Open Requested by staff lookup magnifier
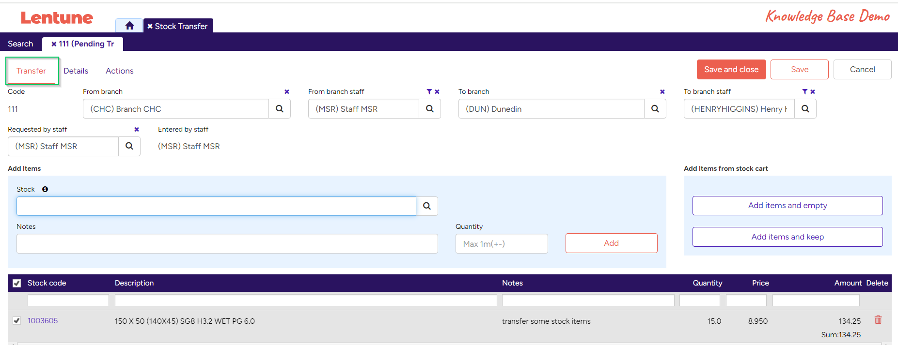This screenshot has width=898, height=345. point(129,146)
